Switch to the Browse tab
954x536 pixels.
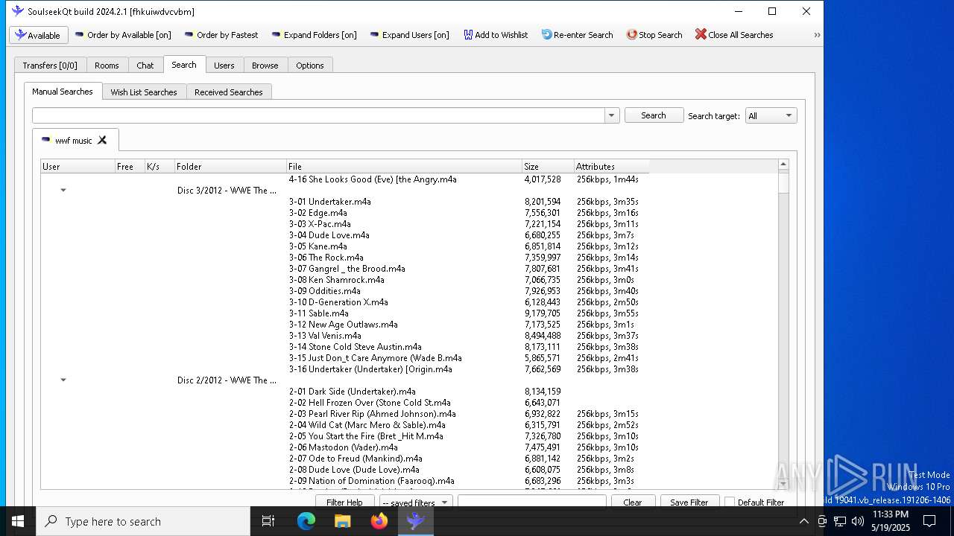point(265,66)
